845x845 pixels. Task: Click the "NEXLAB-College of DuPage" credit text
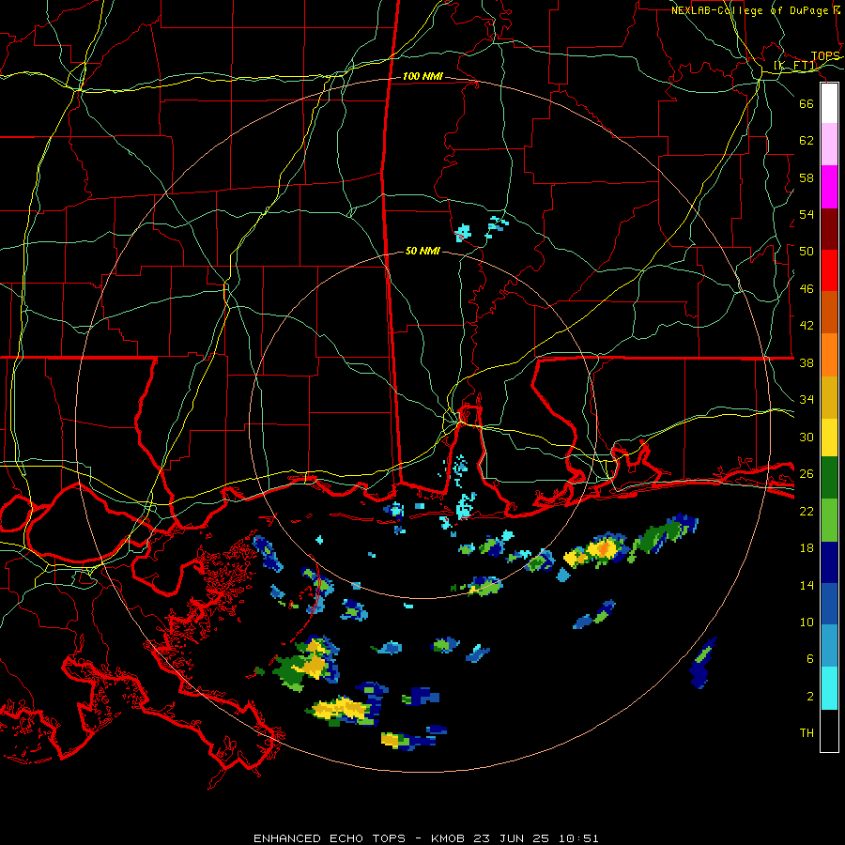[749, 10]
